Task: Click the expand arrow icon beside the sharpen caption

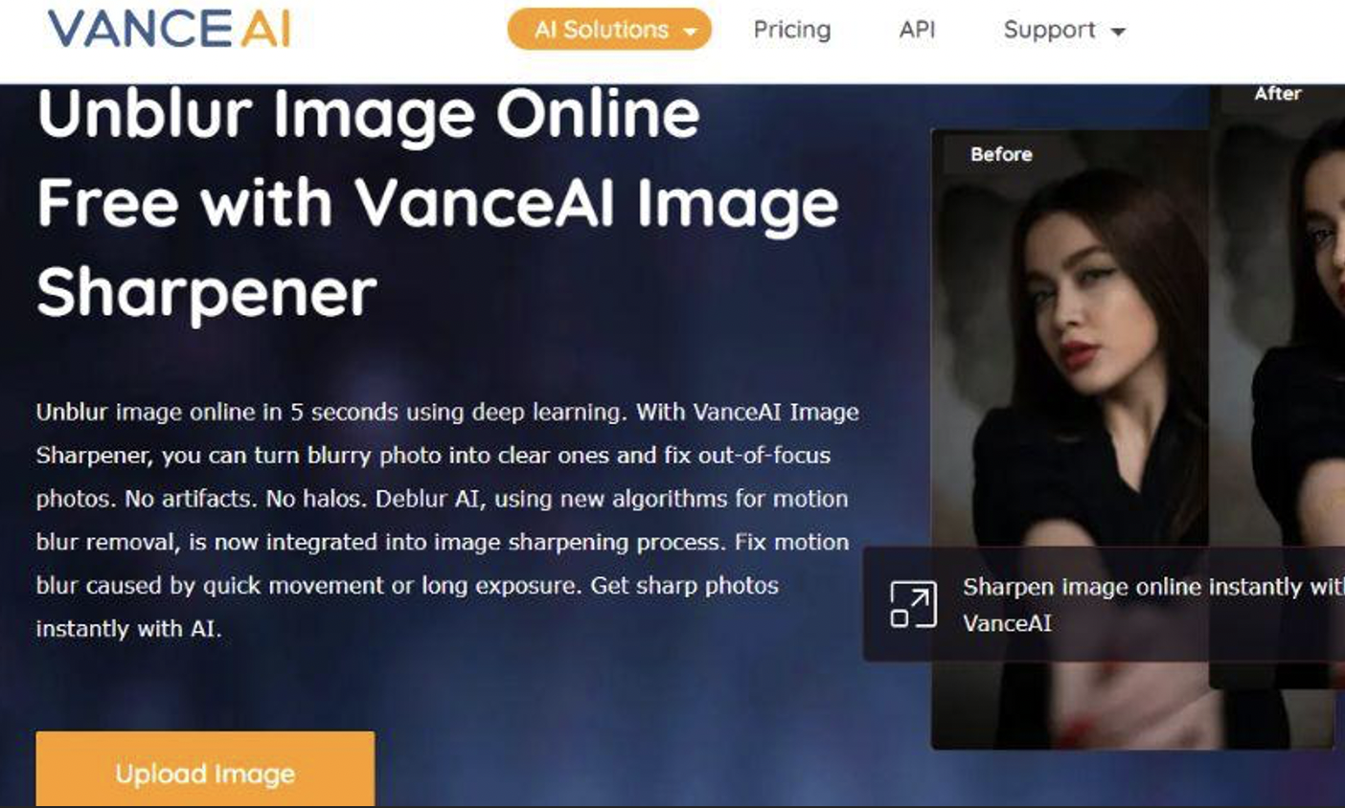Action: pos(912,604)
